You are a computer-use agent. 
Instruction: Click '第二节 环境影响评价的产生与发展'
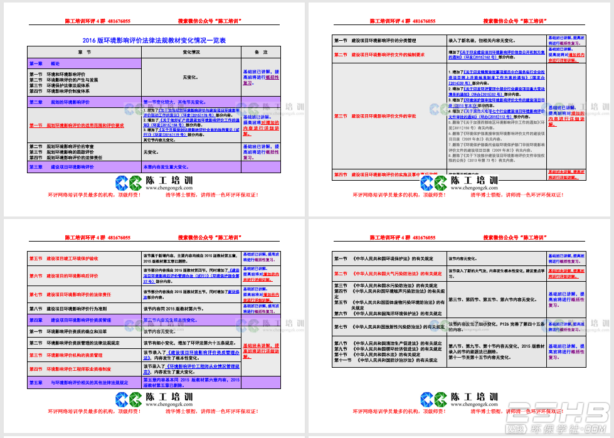[x=64, y=80]
